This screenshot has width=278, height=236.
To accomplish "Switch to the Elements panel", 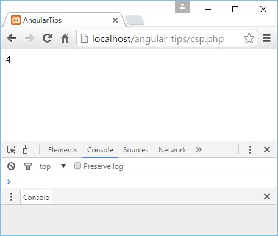I will 63,150.
